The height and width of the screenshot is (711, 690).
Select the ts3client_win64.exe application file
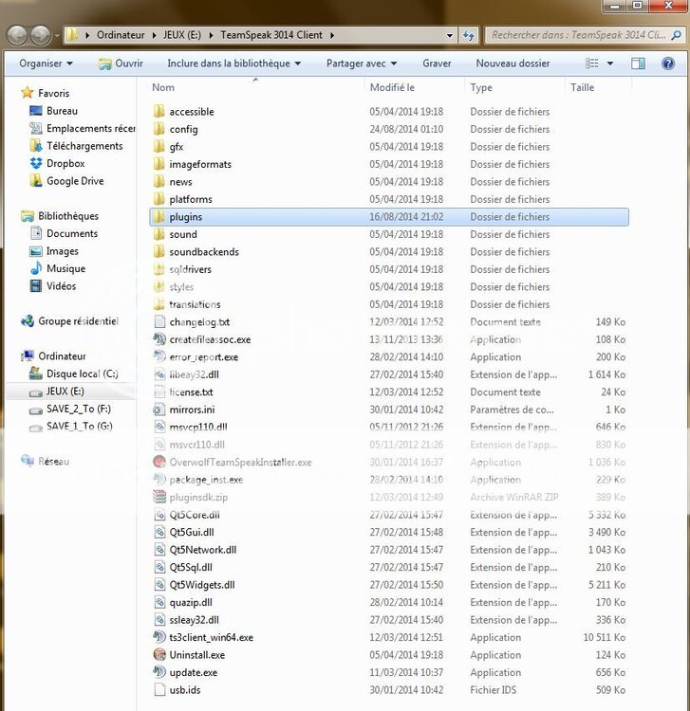211,637
